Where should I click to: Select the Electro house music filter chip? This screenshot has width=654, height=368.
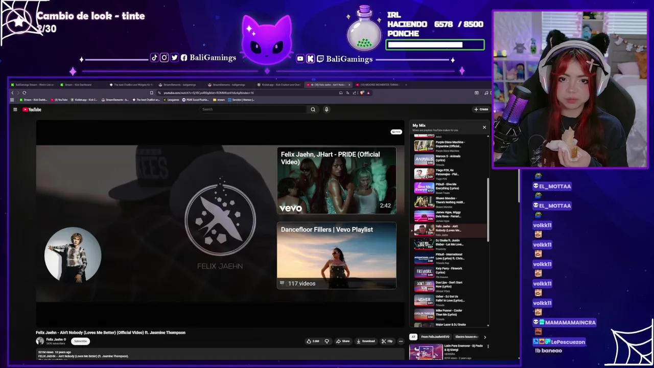(x=466, y=337)
